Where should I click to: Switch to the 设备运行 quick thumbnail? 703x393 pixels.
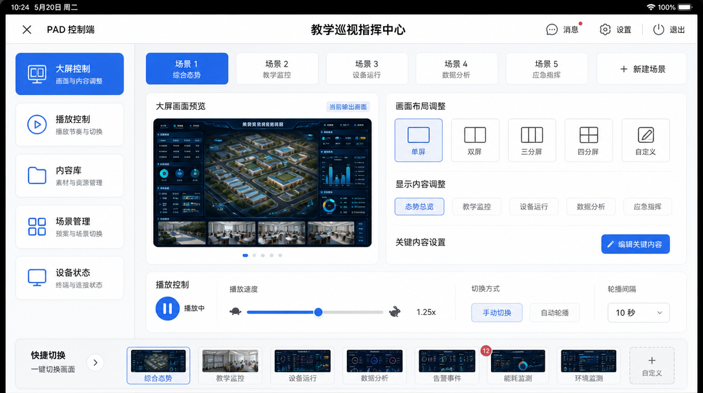pos(302,366)
